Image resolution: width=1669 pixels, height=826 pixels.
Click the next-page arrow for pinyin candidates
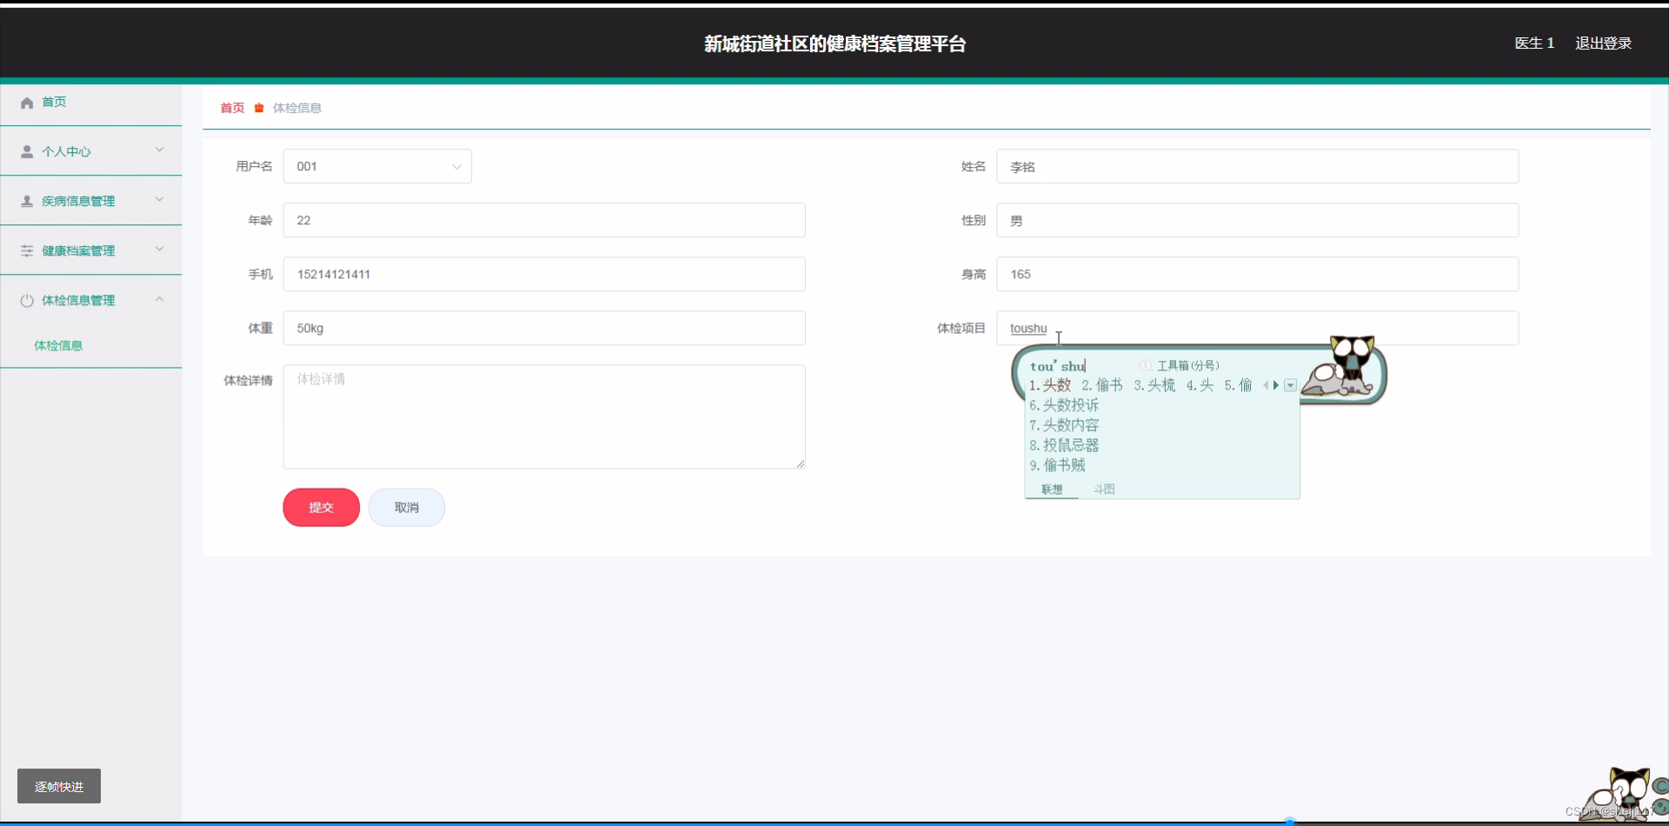[x=1277, y=385]
